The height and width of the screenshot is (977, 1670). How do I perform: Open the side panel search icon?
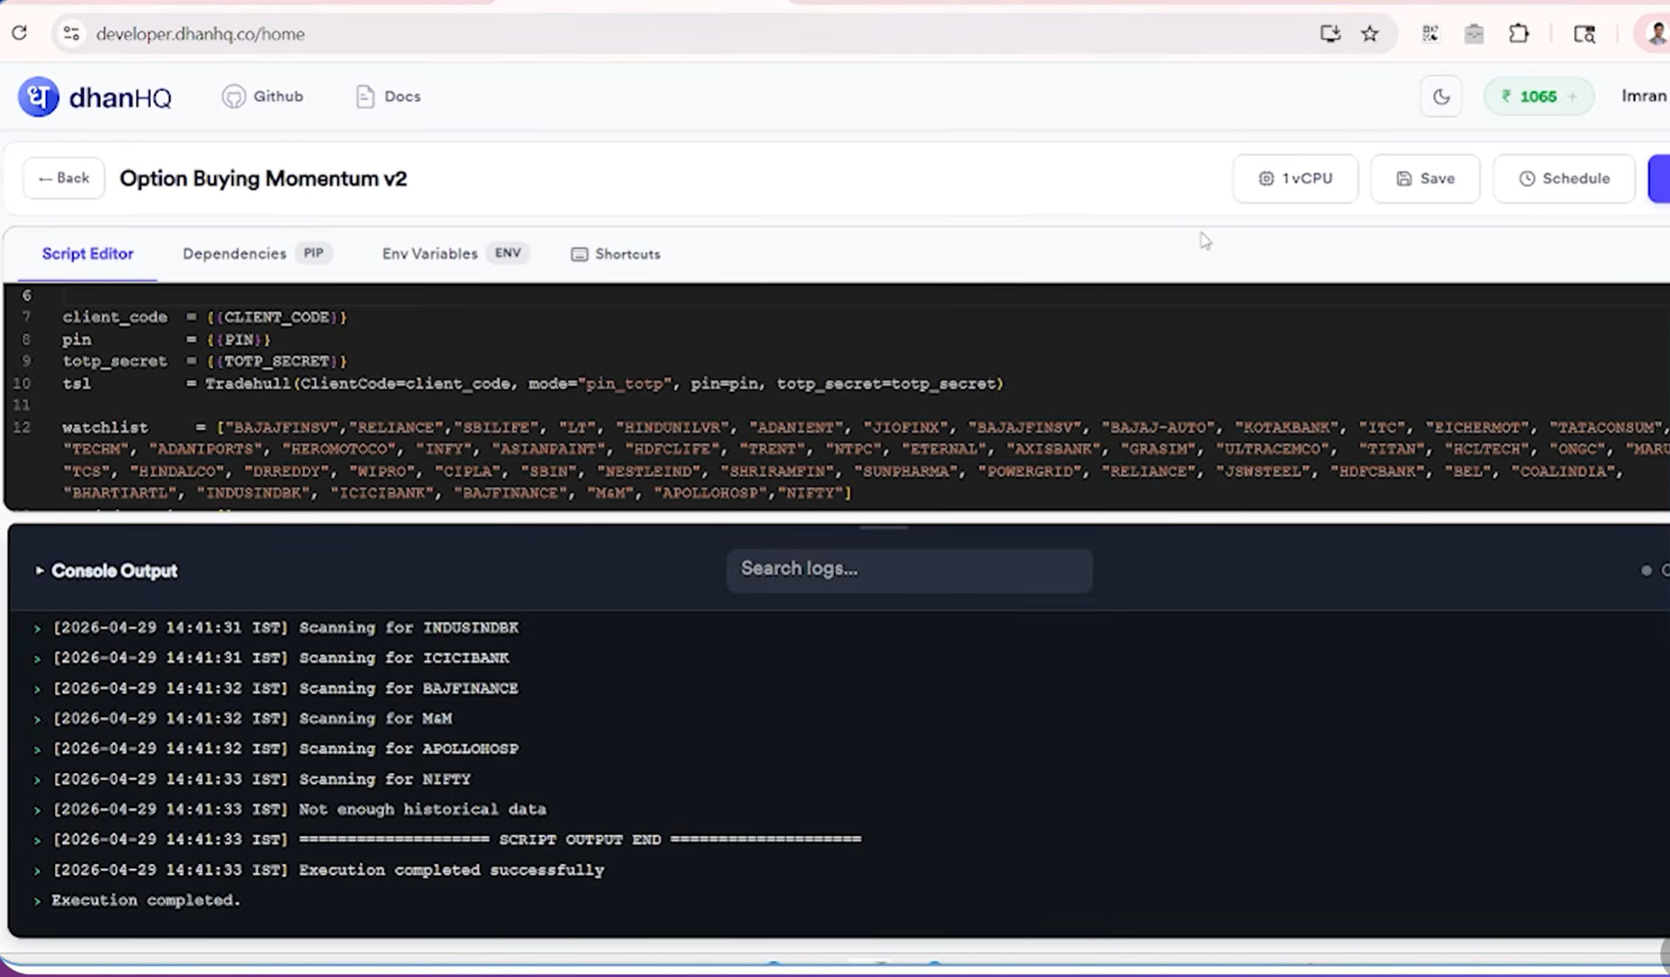point(1585,34)
